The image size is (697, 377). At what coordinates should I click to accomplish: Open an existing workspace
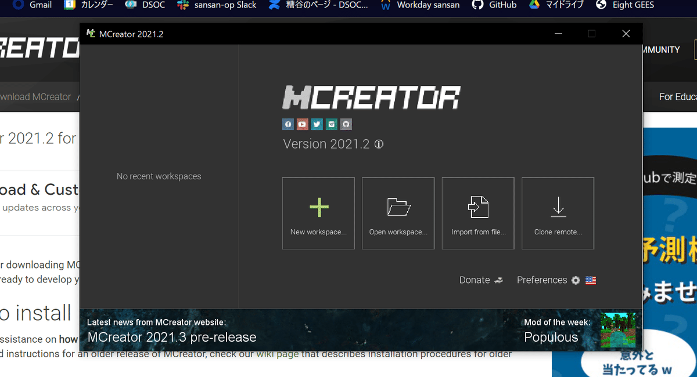point(398,213)
